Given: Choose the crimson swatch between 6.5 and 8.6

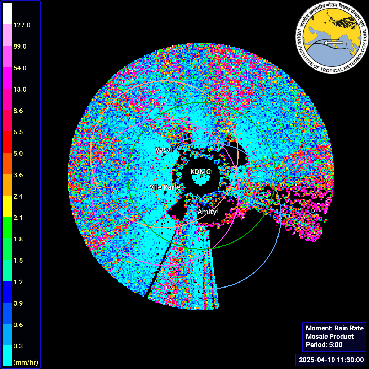Looking at the screenshot, I should coord(7,121).
